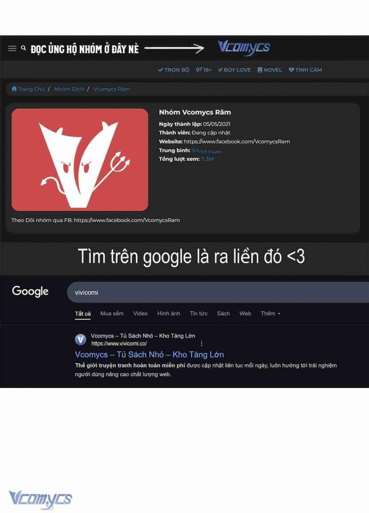The image size is (369, 513).
Task: Click the search magnifier icon
Action: tap(23, 48)
